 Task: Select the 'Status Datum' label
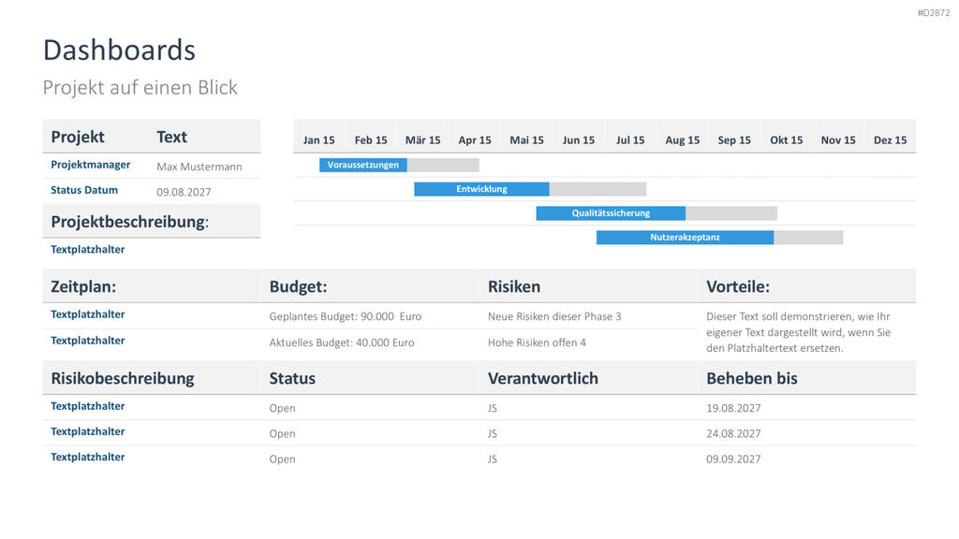pyautogui.click(x=84, y=190)
